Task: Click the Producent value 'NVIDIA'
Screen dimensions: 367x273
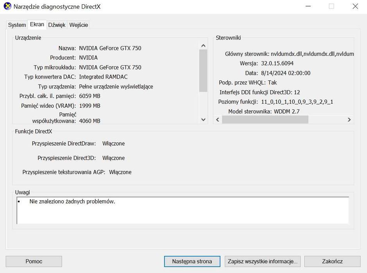Action: [88, 57]
